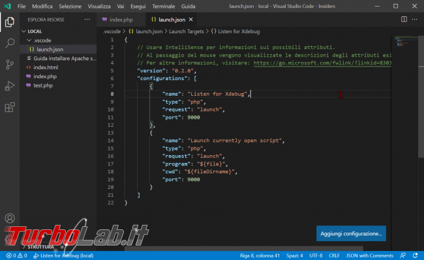Viewport: 424px width, 260px height.
Task: Open the Search view in activity bar
Action: (x=10, y=43)
